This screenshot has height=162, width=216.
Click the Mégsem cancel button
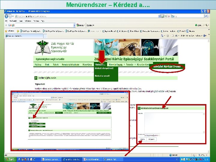pos(151,139)
